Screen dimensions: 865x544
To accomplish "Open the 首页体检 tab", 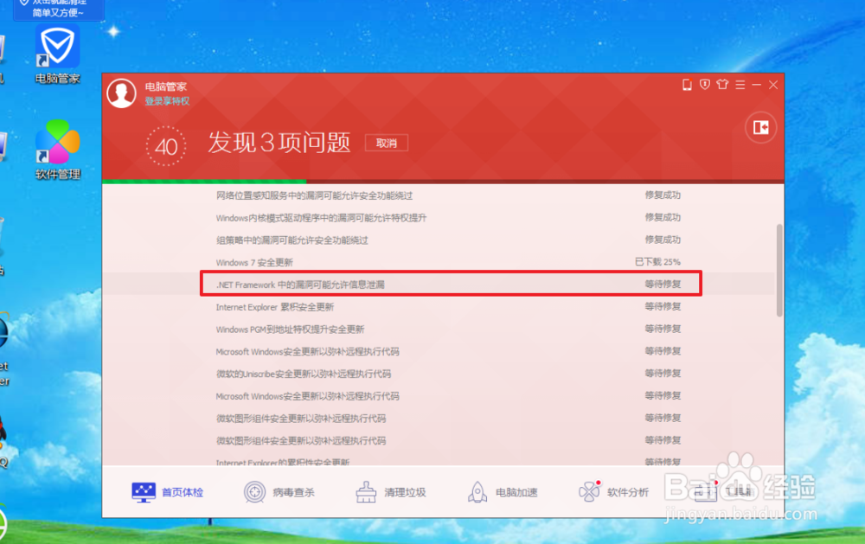I will pyautogui.click(x=168, y=492).
